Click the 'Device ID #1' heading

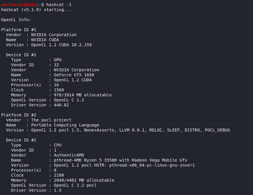pos(21,55)
